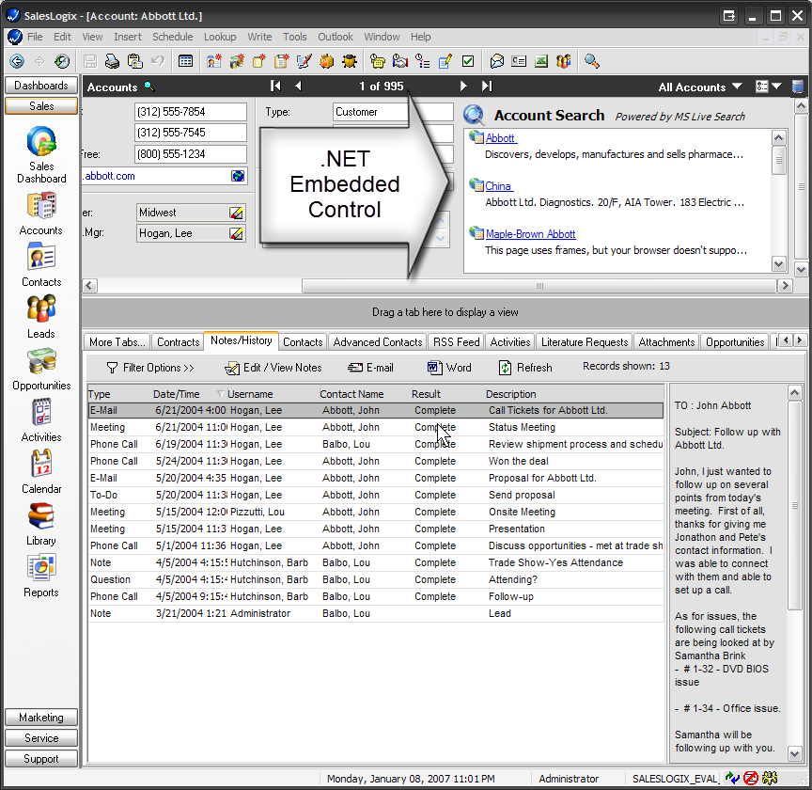
Task: Click the Edit / View Notes button
Action: (x=273, y=368)
